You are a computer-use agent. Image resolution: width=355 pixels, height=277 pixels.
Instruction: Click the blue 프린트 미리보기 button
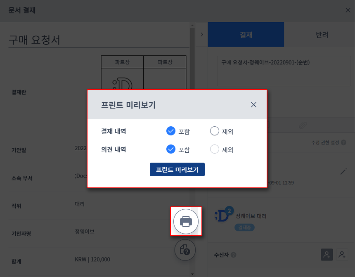coord(177,169)
